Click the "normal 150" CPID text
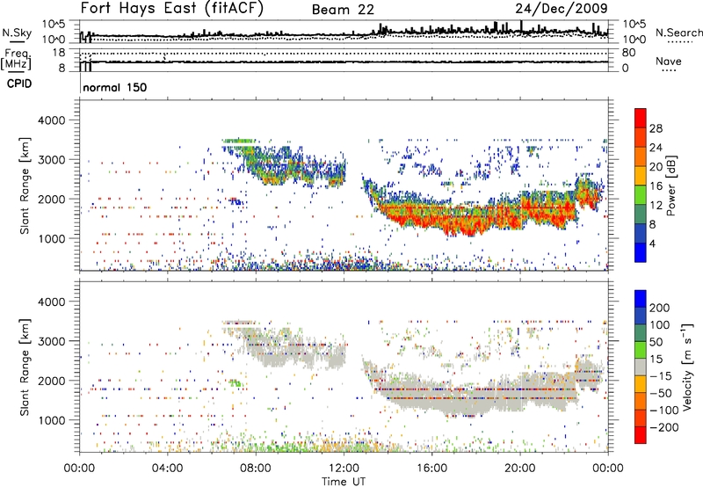703x487 pixels. (115, 87)
